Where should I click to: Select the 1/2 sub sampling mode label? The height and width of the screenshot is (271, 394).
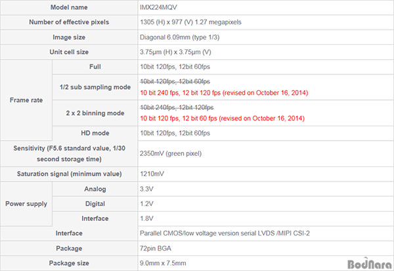click(95, 87)
